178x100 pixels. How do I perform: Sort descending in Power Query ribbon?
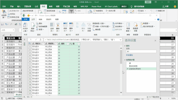(77, 26)
